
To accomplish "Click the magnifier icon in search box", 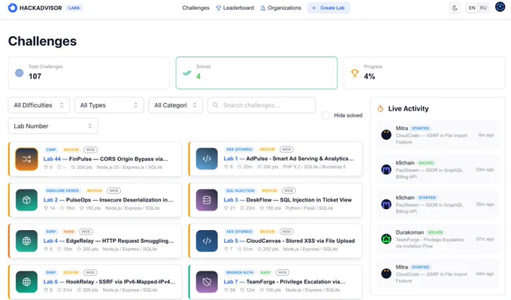I will (x=216, y=105).
